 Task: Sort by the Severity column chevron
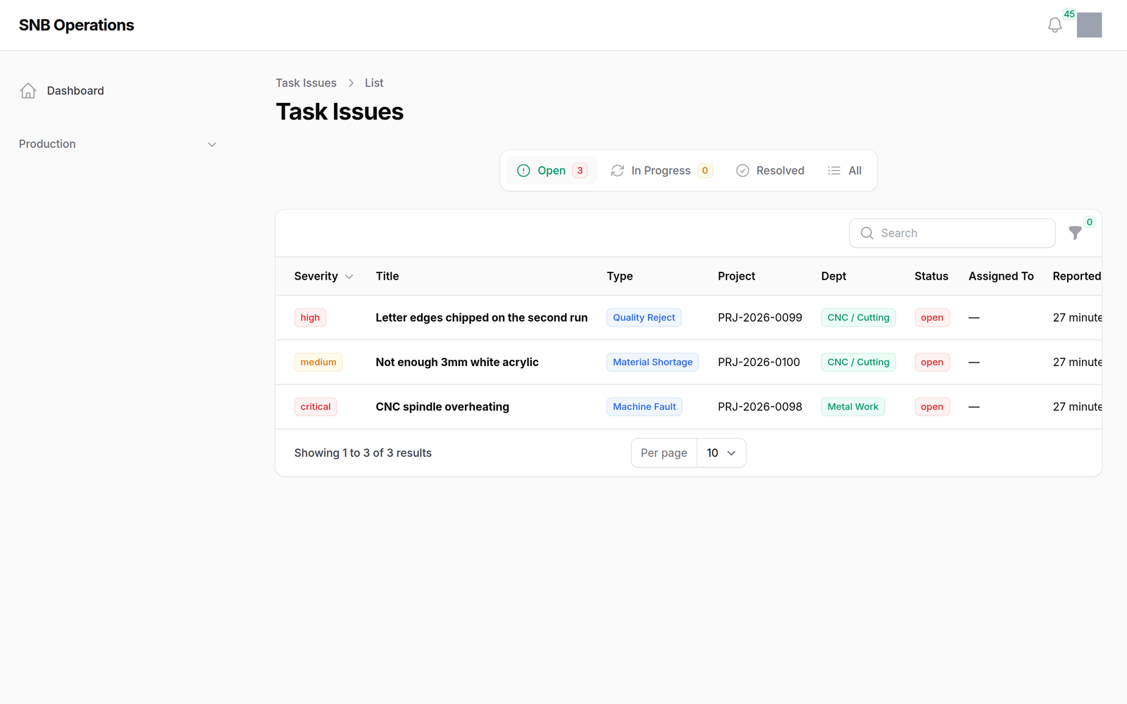(349, 277)
